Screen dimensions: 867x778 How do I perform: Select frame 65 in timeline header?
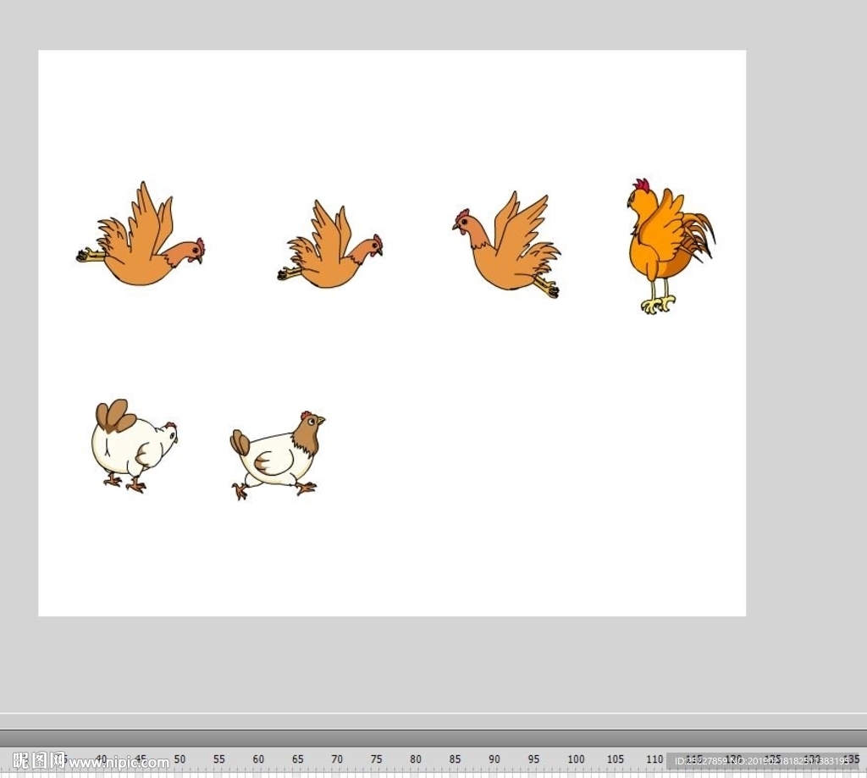(x=298, y=759)
